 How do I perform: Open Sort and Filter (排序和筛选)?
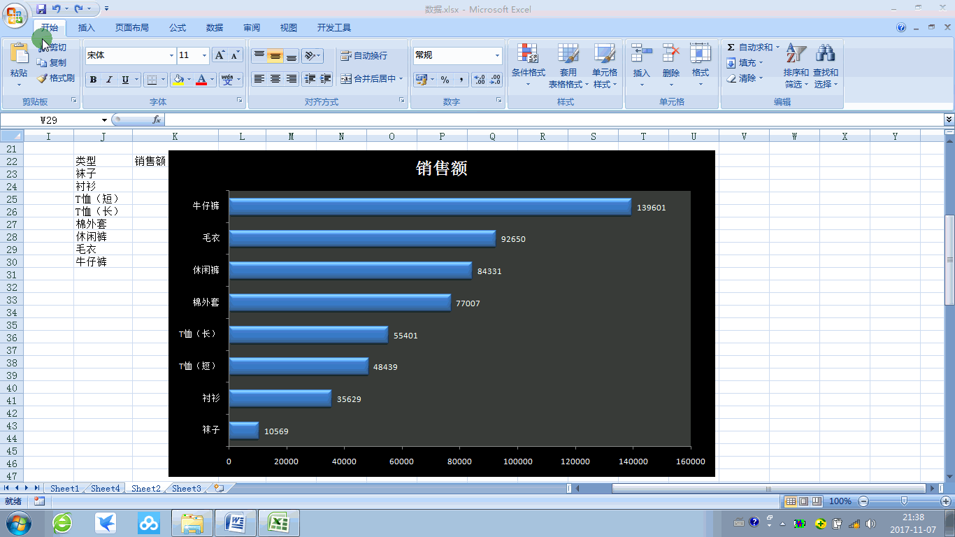796,66
